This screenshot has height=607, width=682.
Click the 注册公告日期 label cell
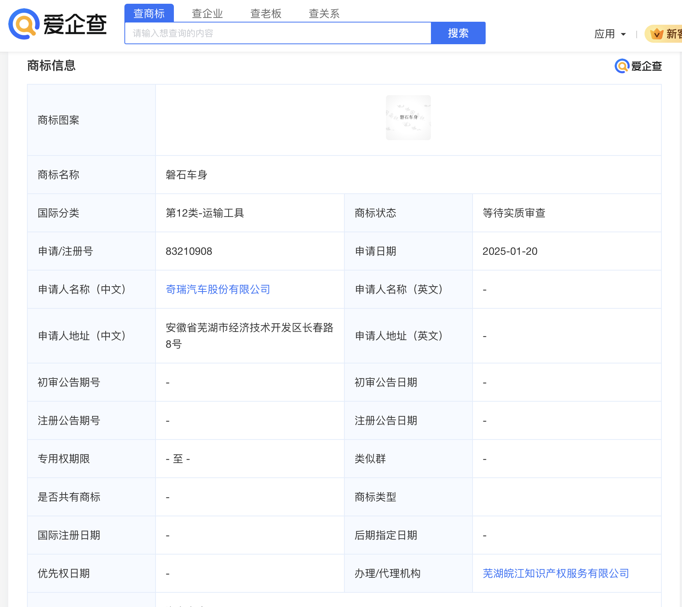[x=408, y=420]
